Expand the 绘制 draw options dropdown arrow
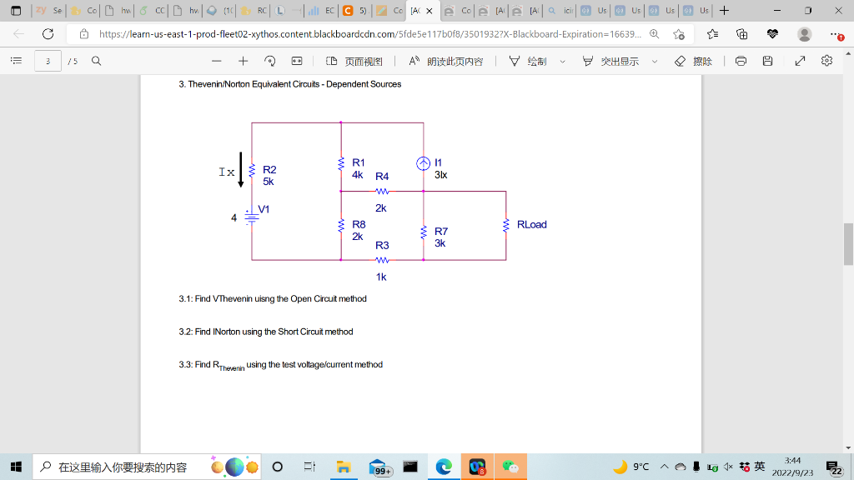The width and height of the screenshot is (854, 480). (x=563, y=62)
